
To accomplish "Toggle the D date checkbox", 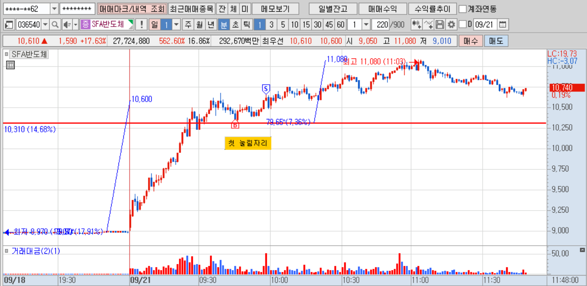I will (x=463, y=25).
